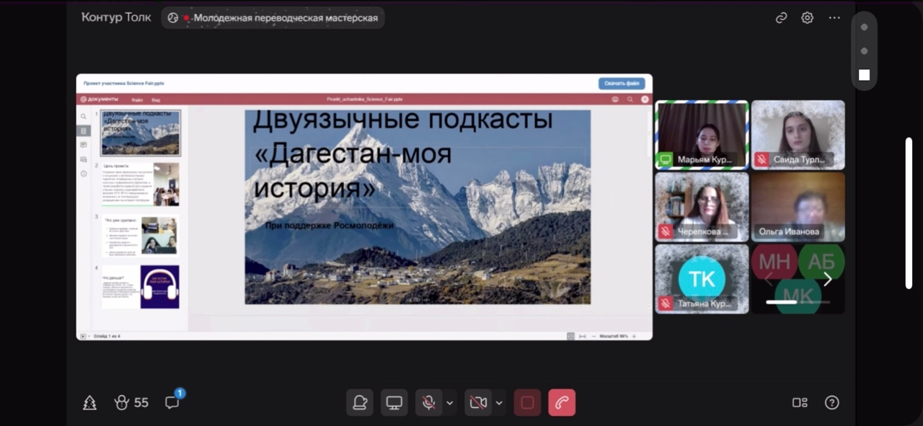Expand camera options arrow
Image resolution: width=923 pixels, height=426 pixels.
499,402
